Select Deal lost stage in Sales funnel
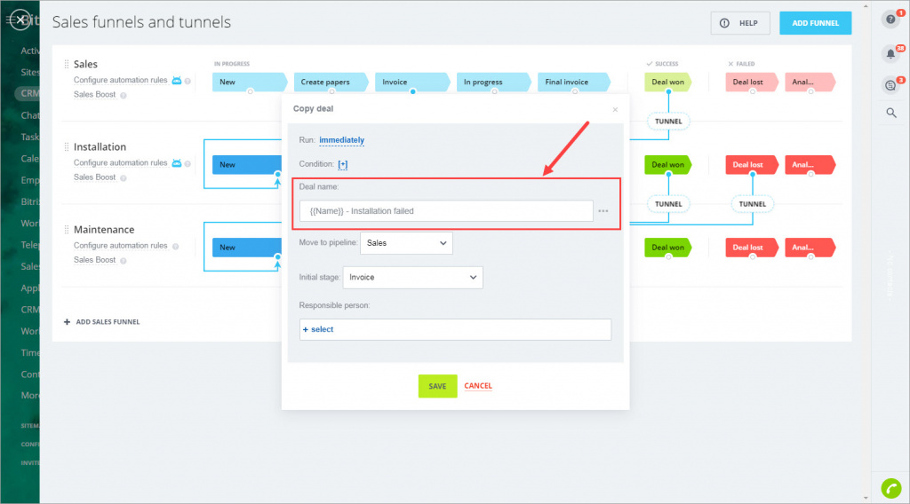The image size is (910, 504). pos(752,82)
